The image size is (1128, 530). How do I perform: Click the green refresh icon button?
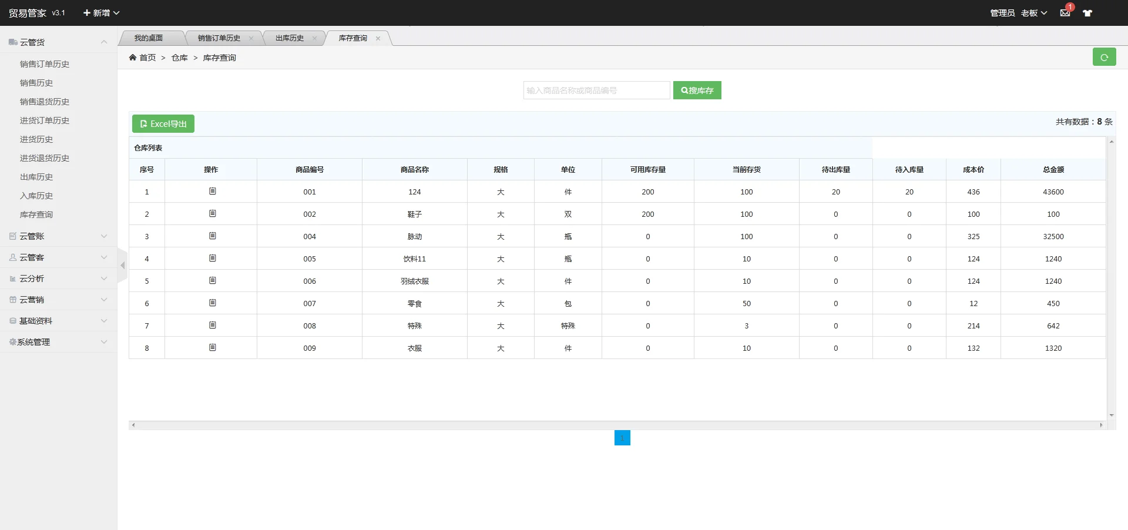pyautogui.click(x=1104, y=57)
